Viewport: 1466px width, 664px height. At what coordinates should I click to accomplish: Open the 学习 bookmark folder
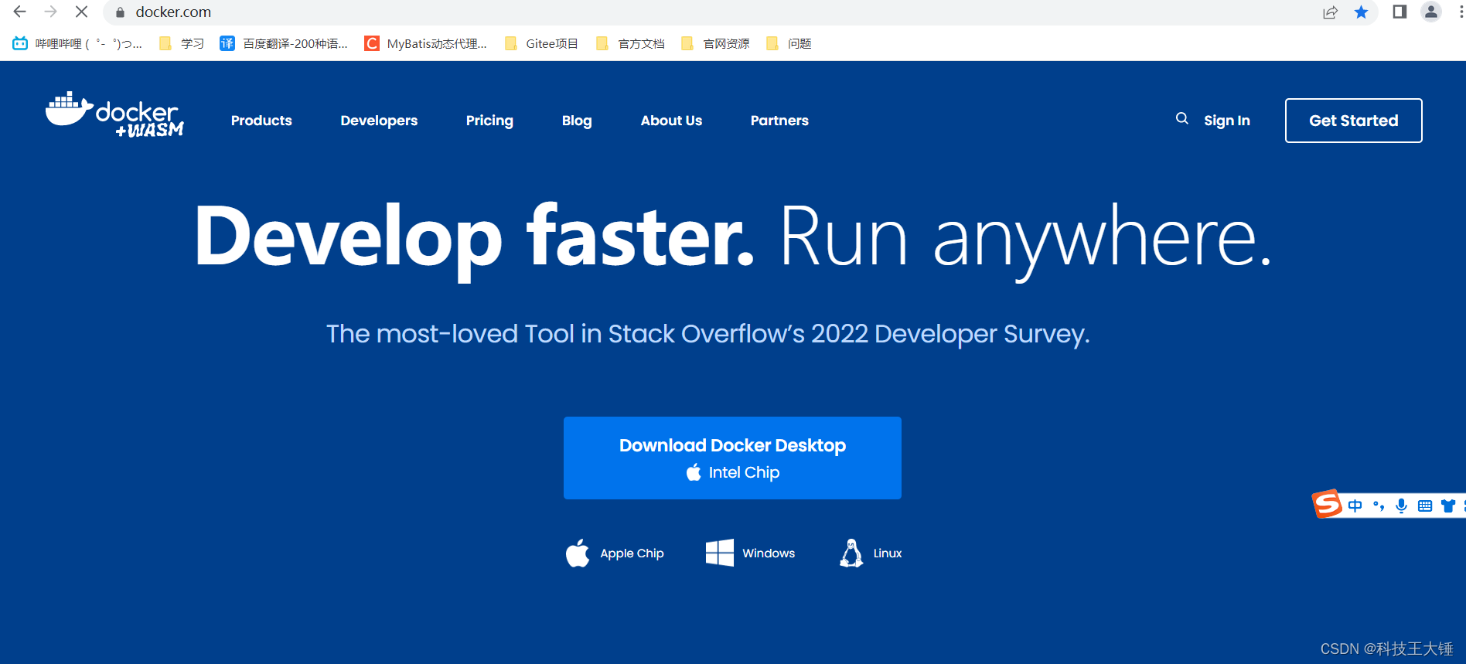point(182,43)
